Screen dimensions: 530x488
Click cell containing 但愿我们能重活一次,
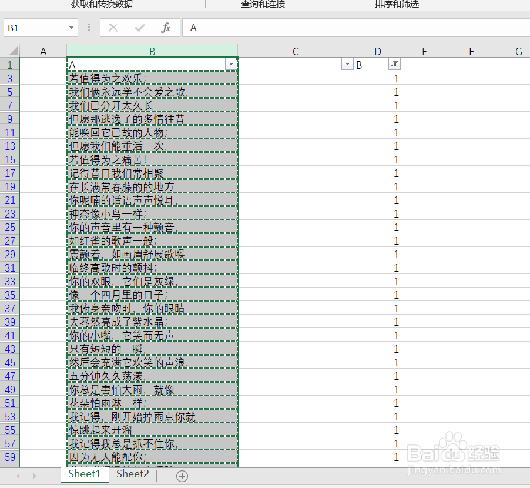(x=152, y=146)
